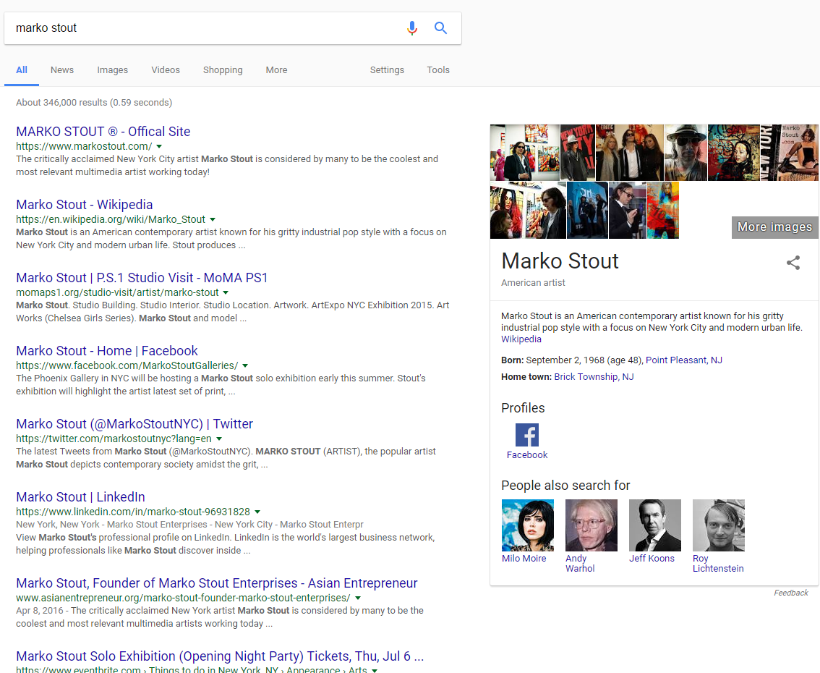
Task: Click the People also search for heading
Action: tap(565, 486)
